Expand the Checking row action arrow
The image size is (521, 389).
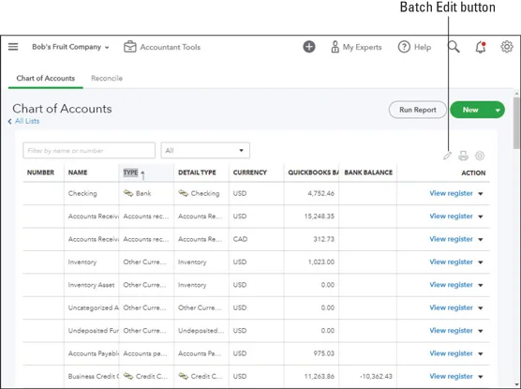point(481,193)
